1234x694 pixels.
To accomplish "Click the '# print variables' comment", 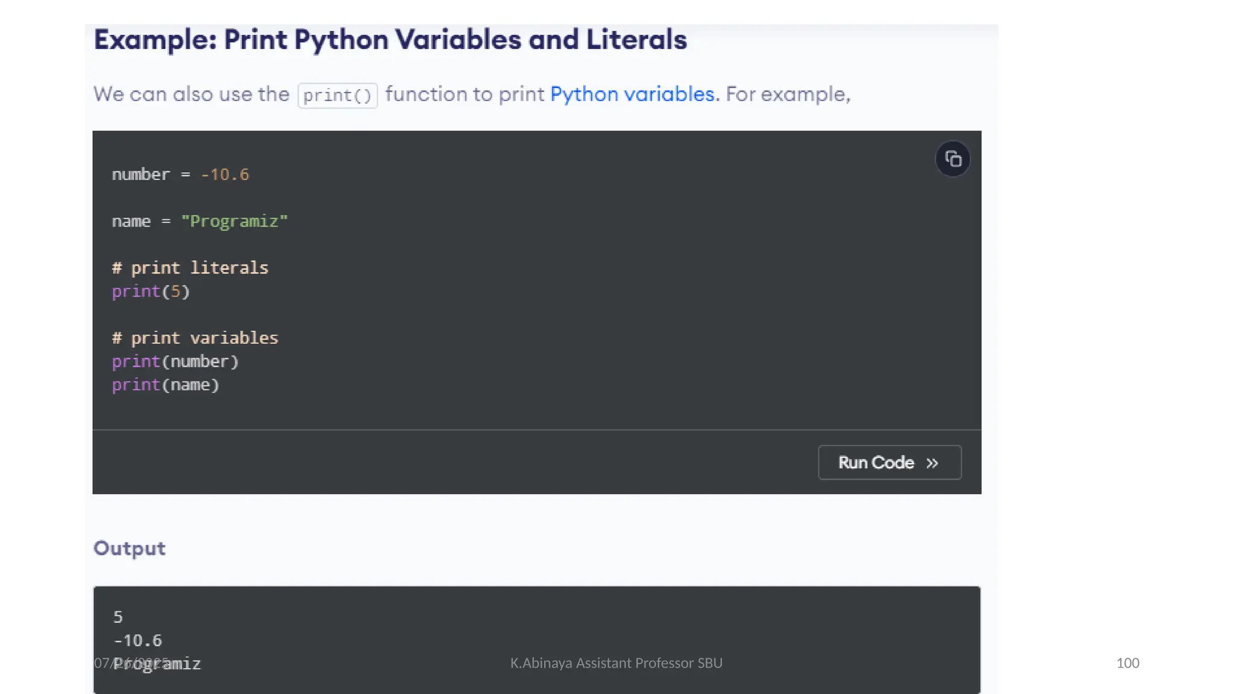I will [195, 338].
